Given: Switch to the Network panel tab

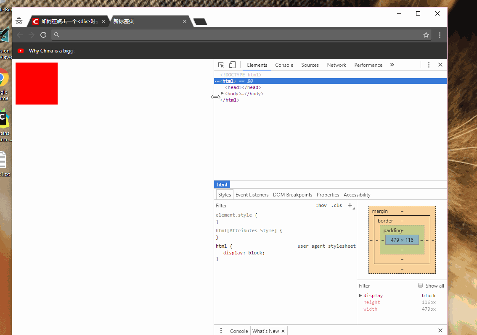Looking at the screenshot, I should [337, 65].
